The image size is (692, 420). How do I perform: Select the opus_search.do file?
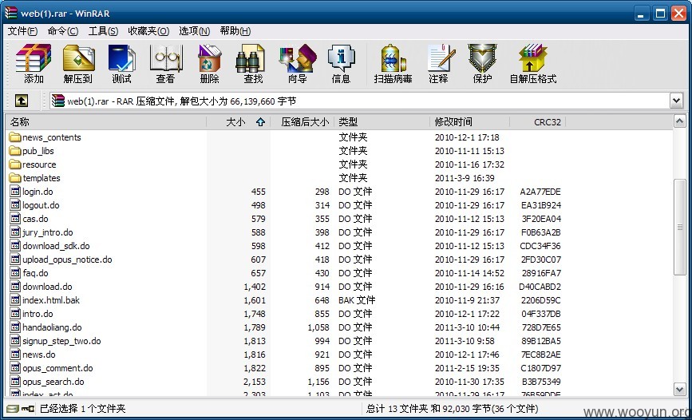point(53,382)
